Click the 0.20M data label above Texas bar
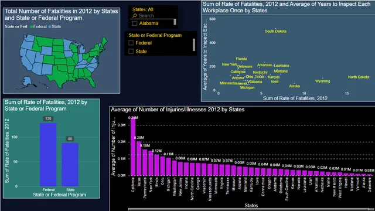This screenshot has width=375, height=211. point(139,138)
